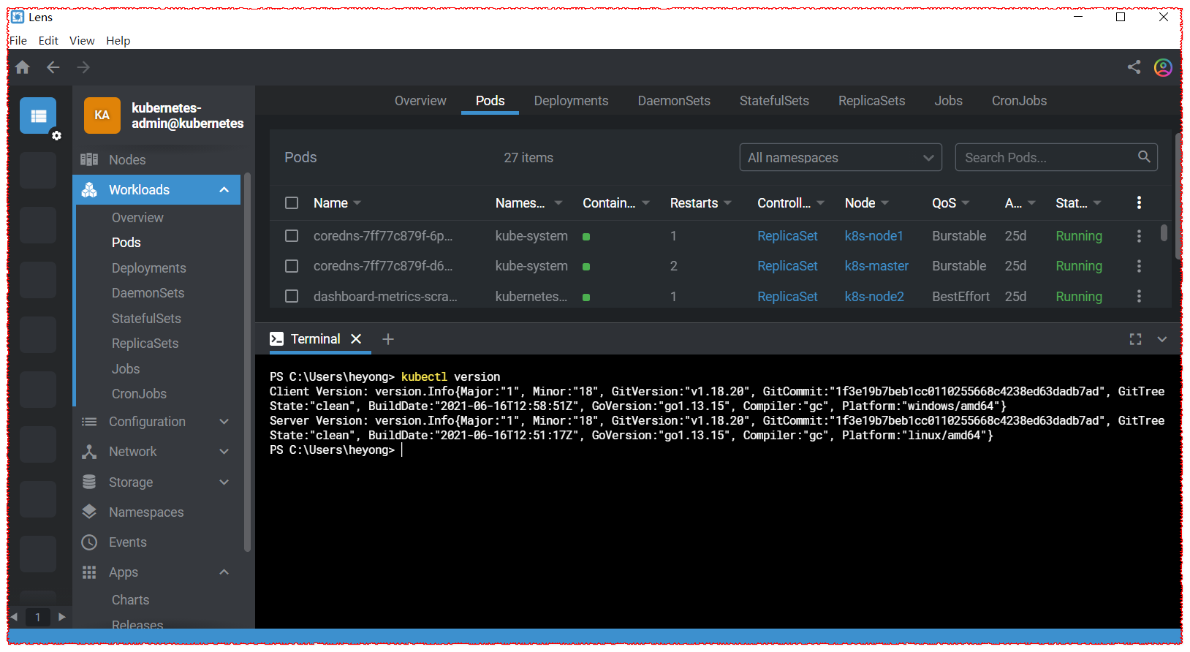Open the File menu
This screenshot has height=652, width=1190.
pyautogui.click(x=18, y=41)
